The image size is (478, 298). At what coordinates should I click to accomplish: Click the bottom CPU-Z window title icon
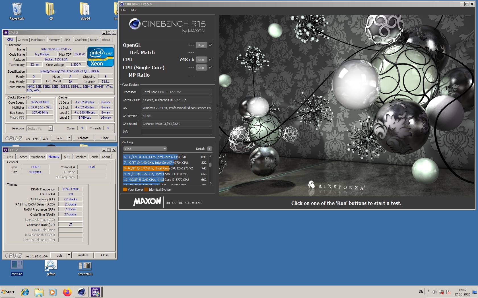click(5, 150)
